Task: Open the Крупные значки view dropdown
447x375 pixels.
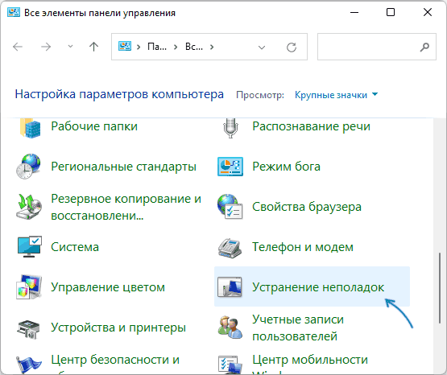Action: click(337, 95)
